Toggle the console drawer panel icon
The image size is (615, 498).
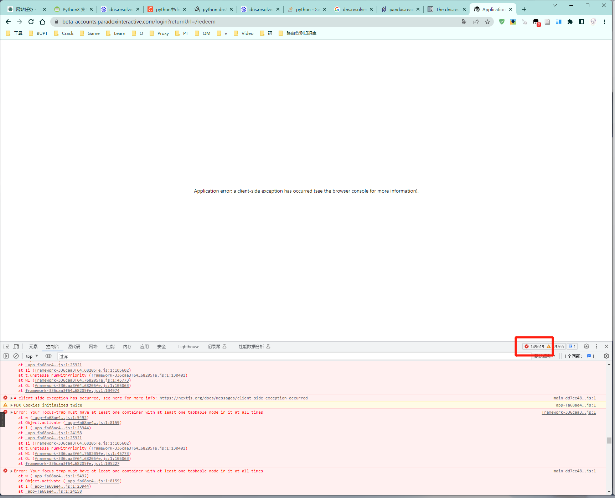pyautogui.click(x=6, y=356)
